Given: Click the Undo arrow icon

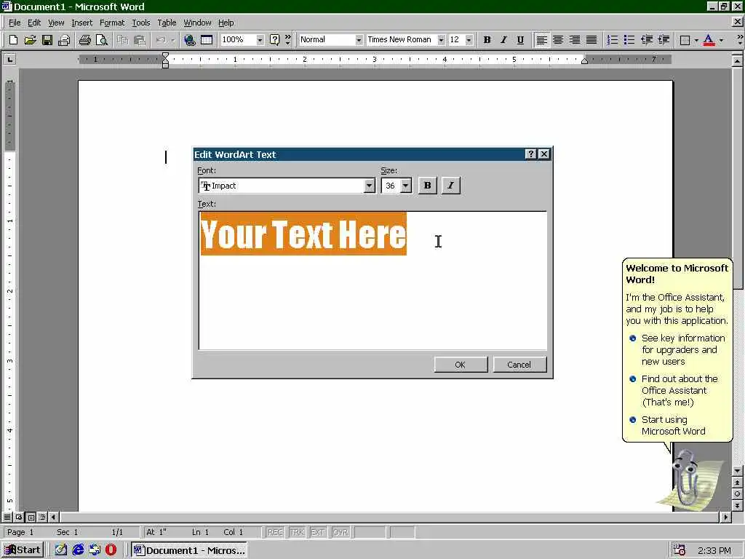Looking at the screenshot, I should click(161, 40).
